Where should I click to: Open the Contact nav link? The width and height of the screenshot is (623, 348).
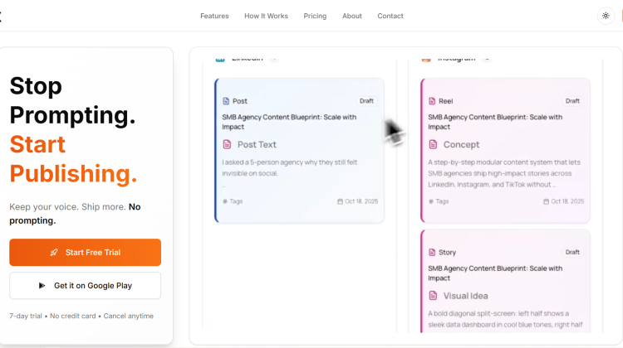[390, 16]
